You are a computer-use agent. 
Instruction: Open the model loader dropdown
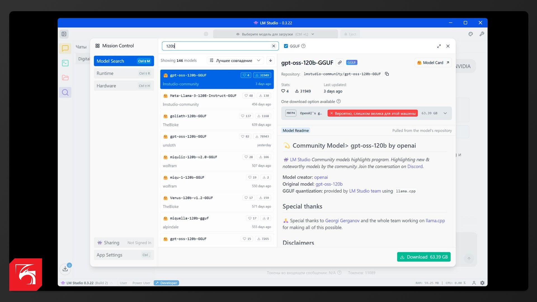(x=275, y=34)
